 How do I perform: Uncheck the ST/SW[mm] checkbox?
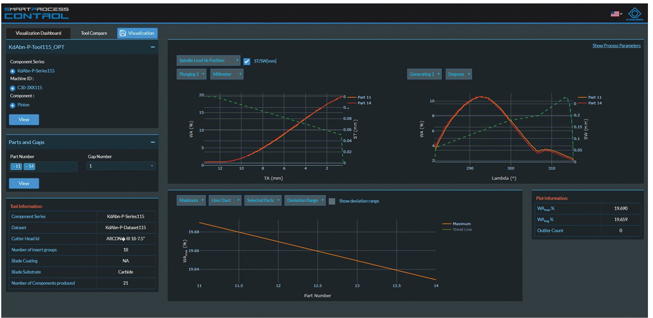[246, 61]
